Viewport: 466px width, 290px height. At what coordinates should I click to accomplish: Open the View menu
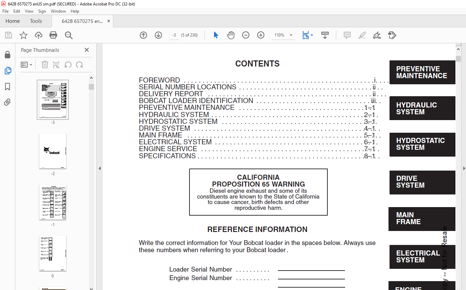pyautogui.click(x=29, y=11)
